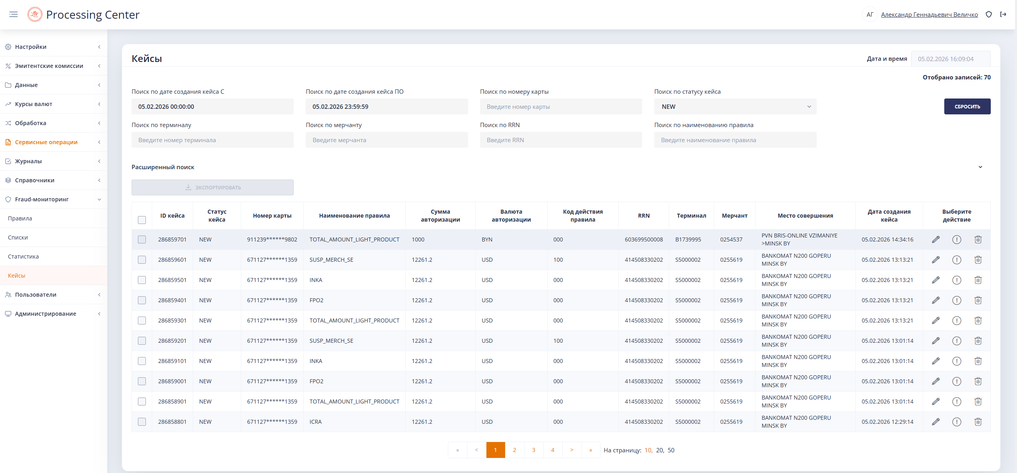Expand the Расширенный поиск section
Viewport: 1017px width, 473px height.
pos(980,167)
